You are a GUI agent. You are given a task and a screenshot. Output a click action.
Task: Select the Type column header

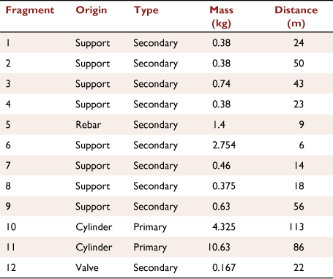point(146,11)
